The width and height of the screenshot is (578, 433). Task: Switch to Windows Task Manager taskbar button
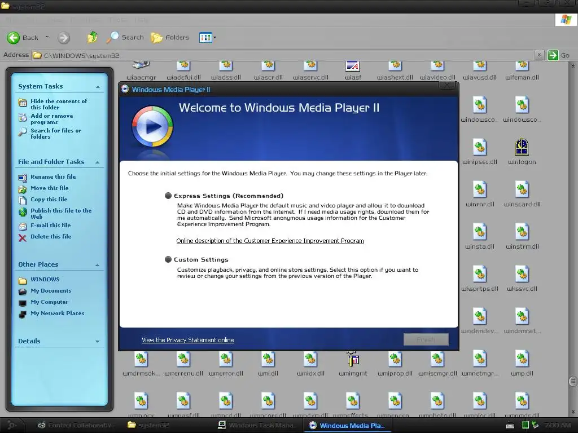257,425
